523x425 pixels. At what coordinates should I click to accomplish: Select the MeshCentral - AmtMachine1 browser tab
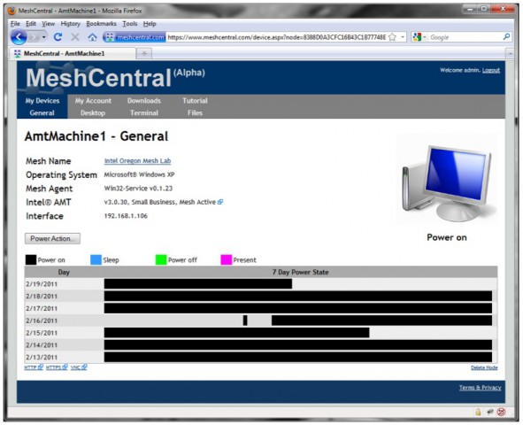(x=73, y=53)
